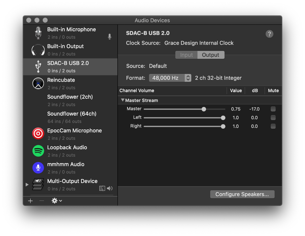305x236 pixels.
Task: Click the default input microphone indicator icon
Action: [x=110, y=37]
